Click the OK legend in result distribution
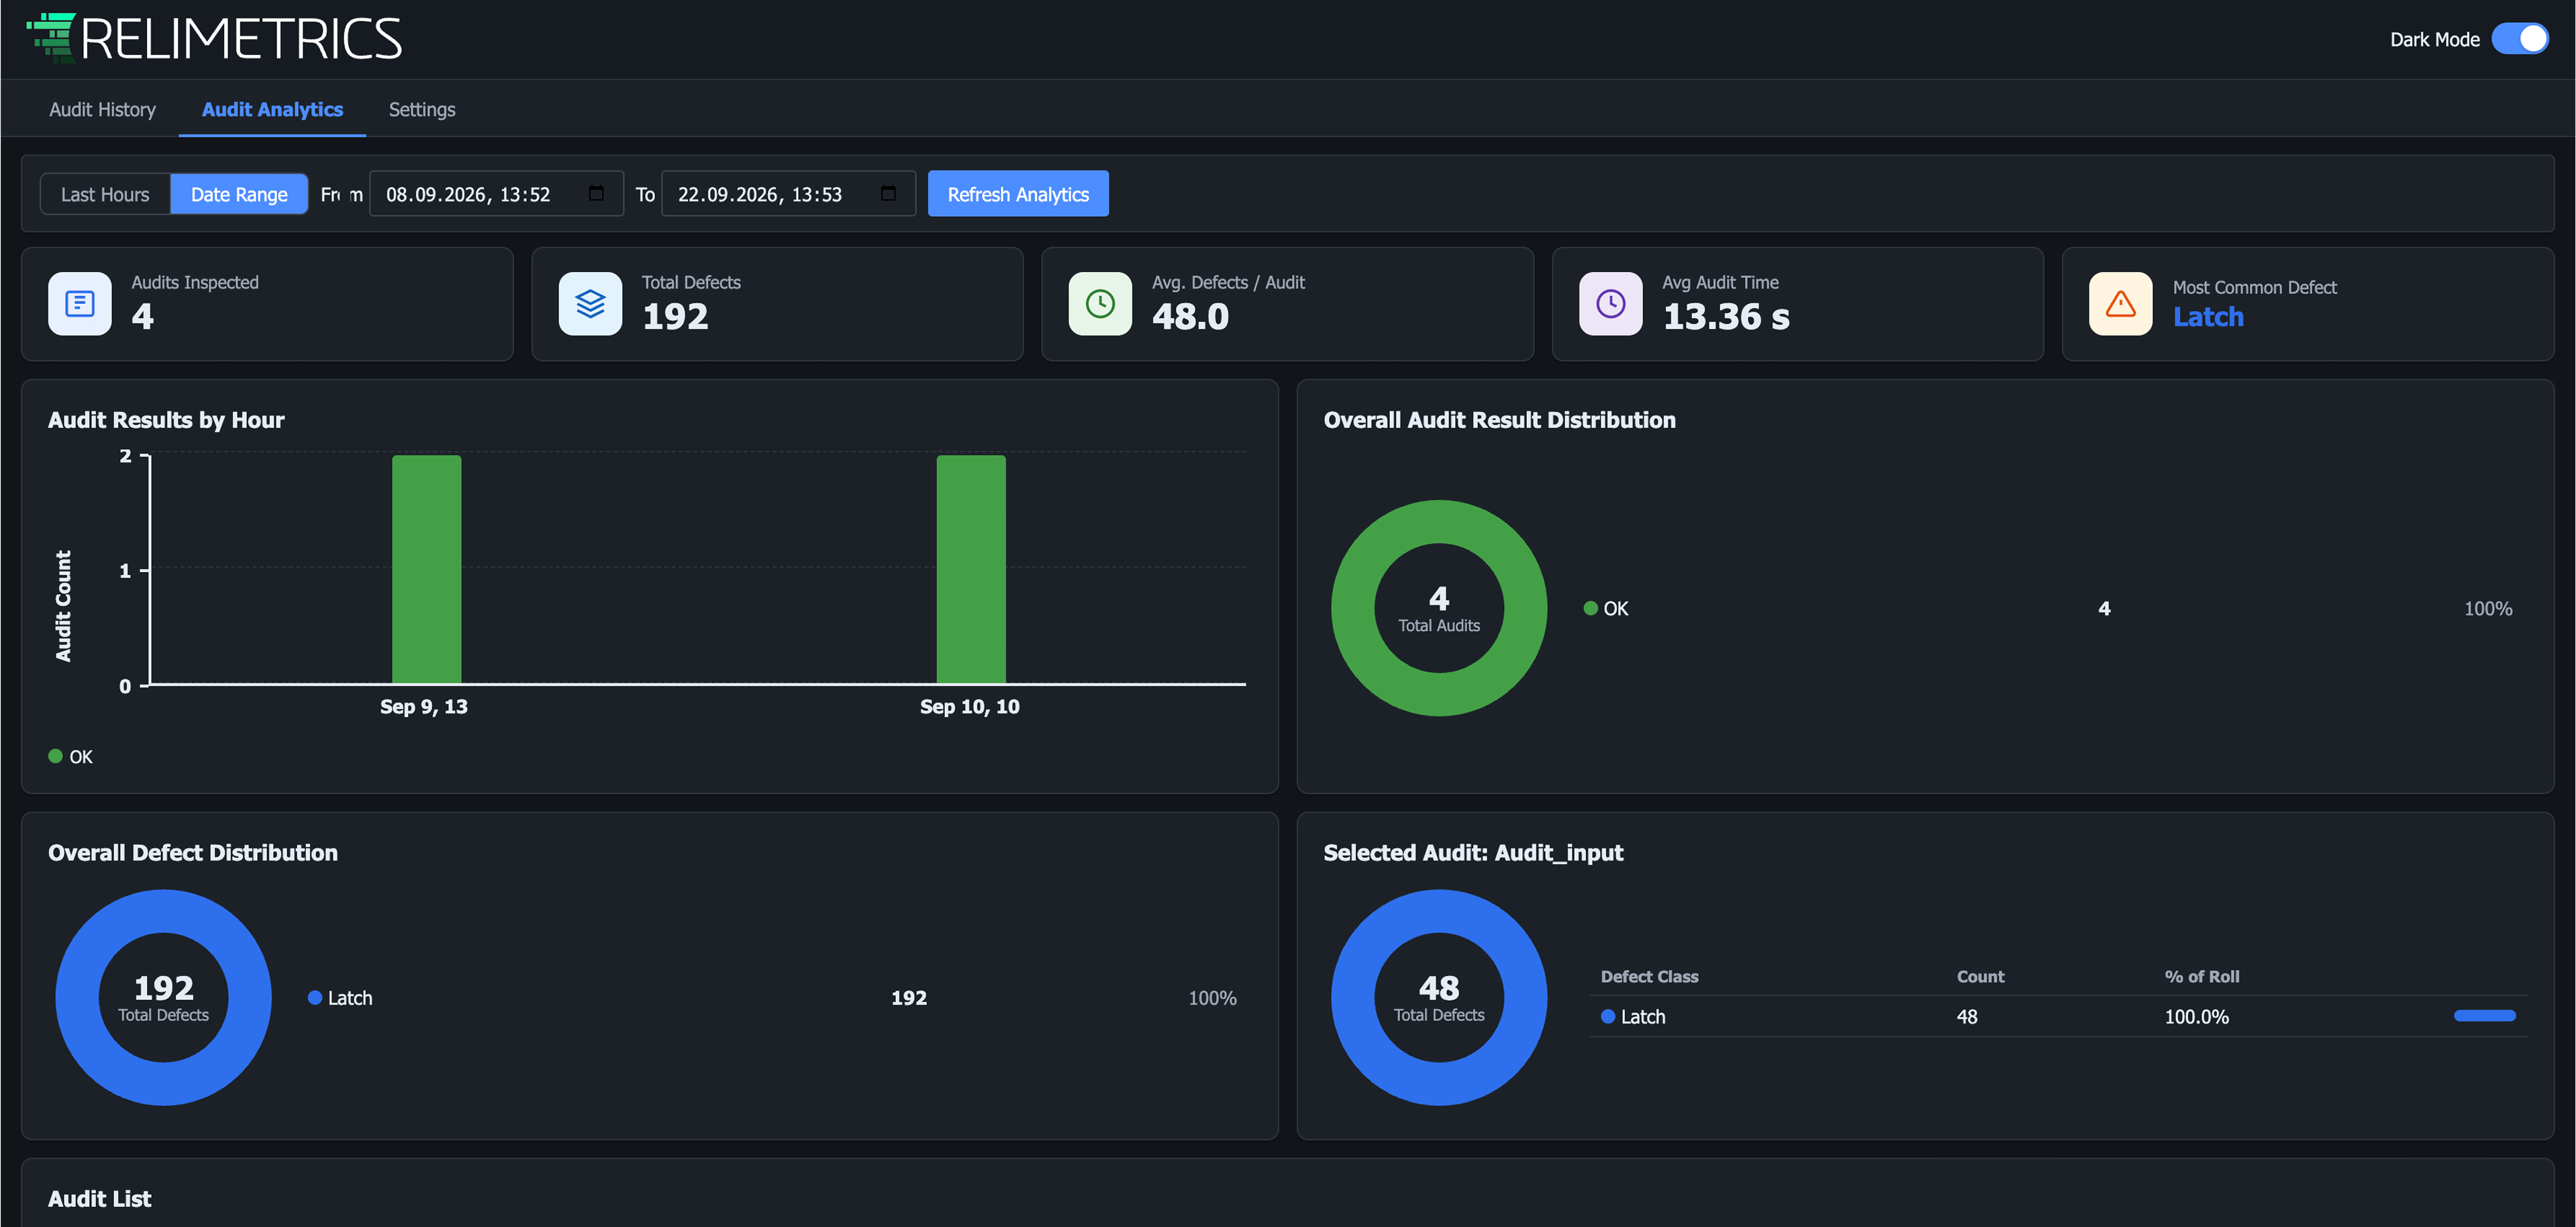 [x=1606, y=608]
